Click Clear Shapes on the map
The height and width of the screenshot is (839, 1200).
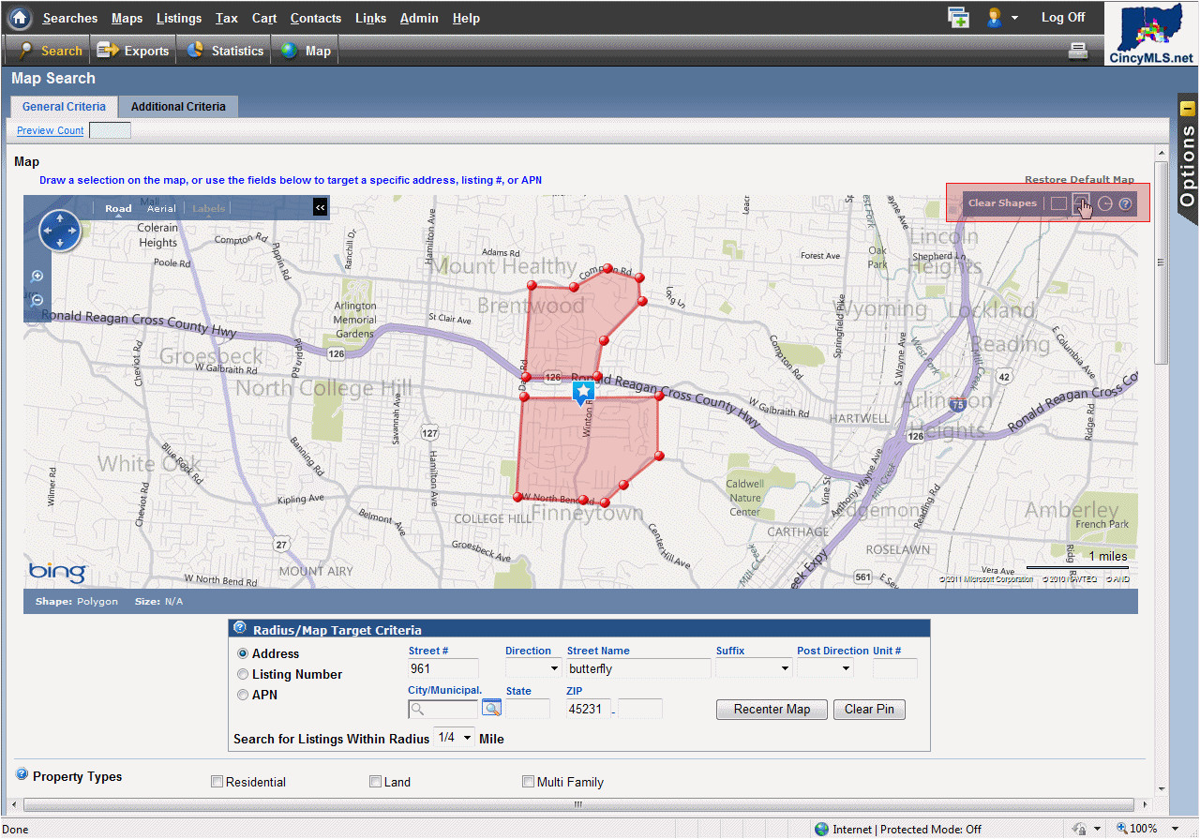[x=1002, y=203]
